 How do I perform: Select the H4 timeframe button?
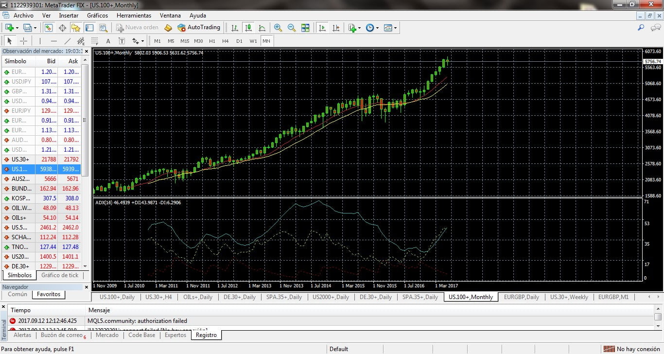click(x=225, y=41)
